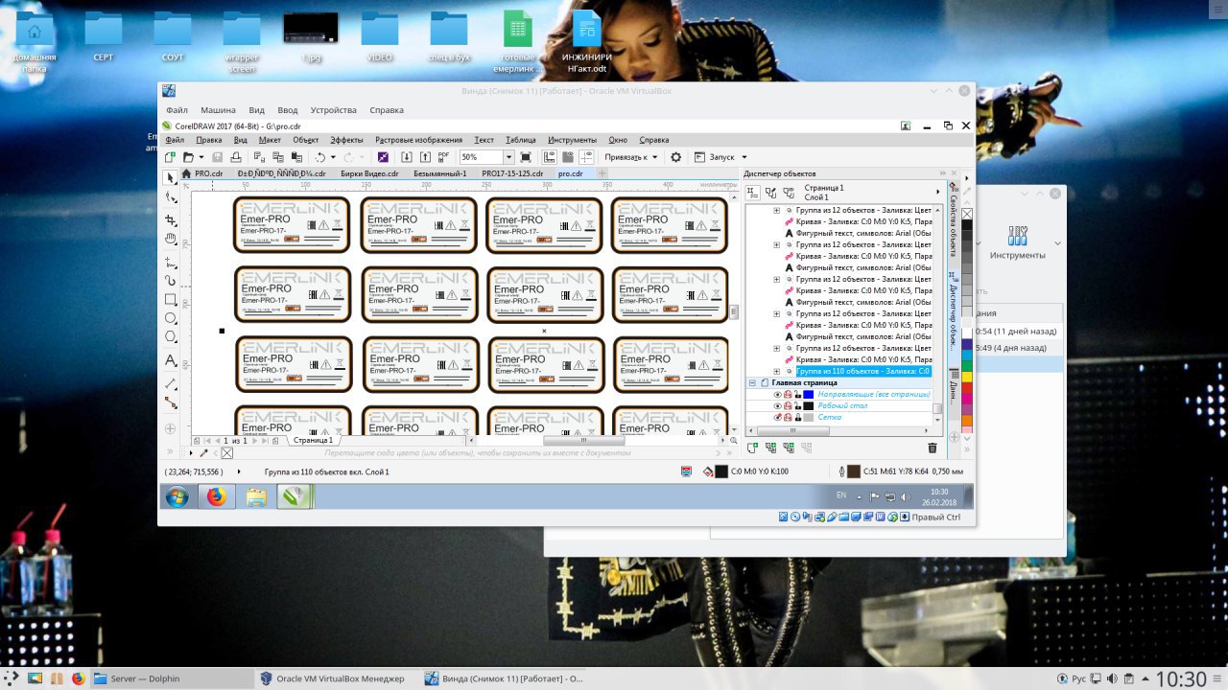Screen dimensions: 1228x690
Task: Toggle visibility eye of Рабочий стол layer
Action: pyautogui.click(x=778, y=405)
